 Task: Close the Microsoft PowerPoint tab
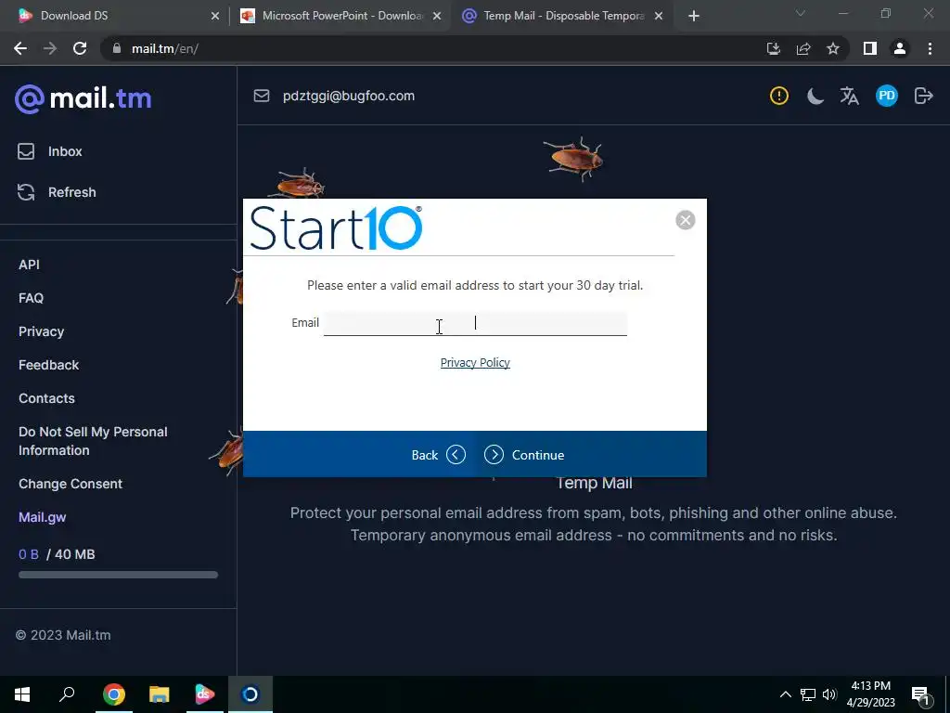[x=437, y=17]
